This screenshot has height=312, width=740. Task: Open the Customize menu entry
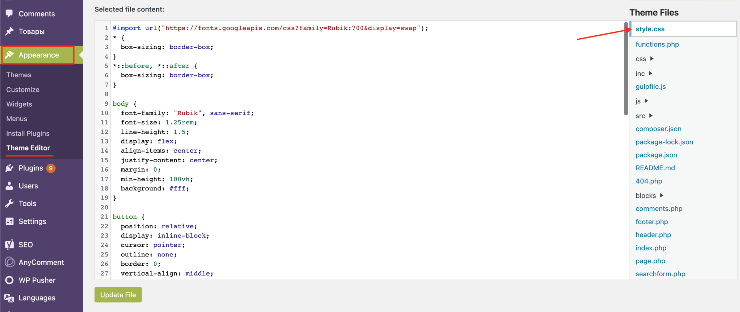pyautogui.click(x=22, y=89)
